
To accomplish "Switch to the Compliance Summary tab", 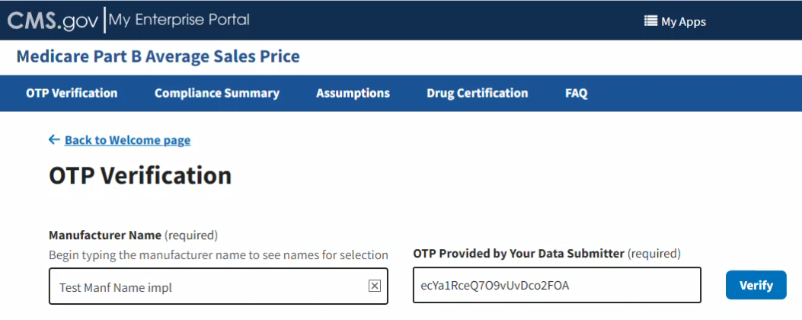I will [x=217, y=93].
